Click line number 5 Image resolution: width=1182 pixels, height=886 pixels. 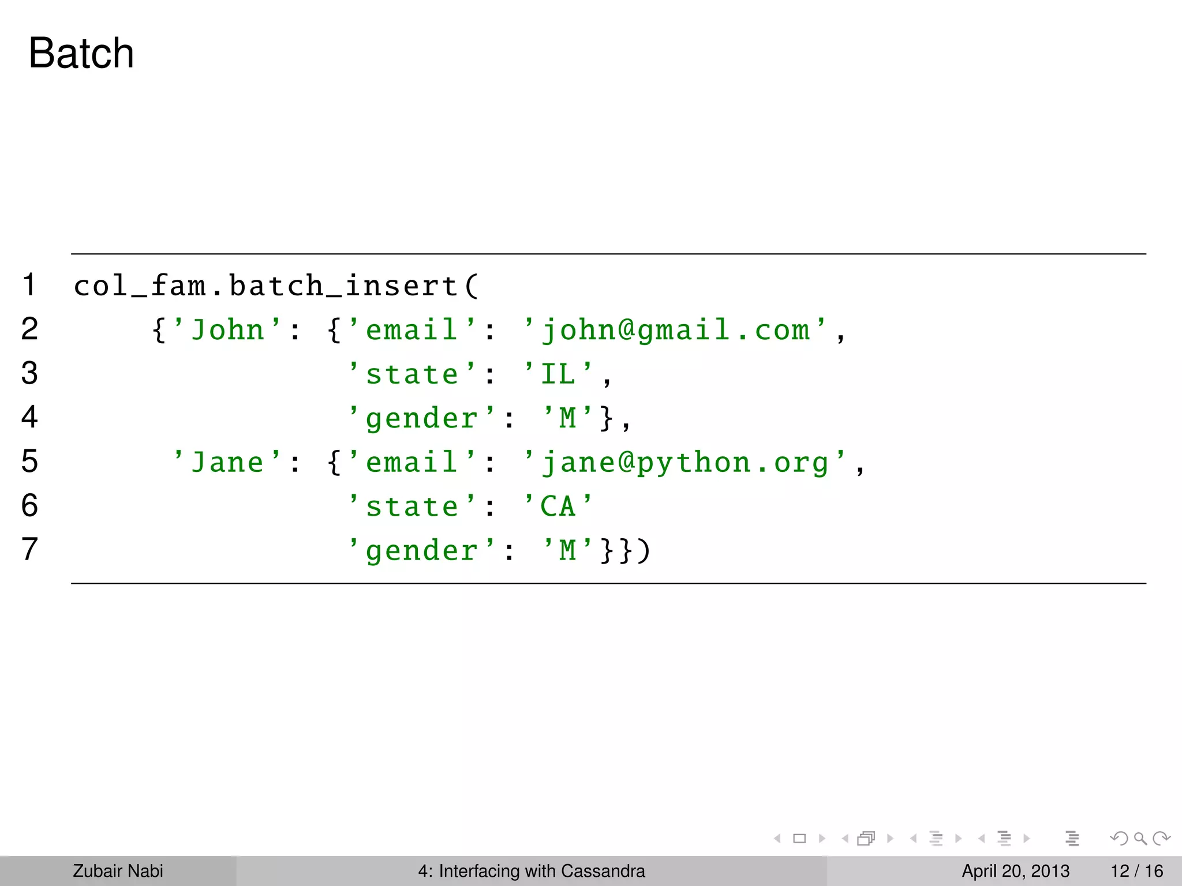tap(29, 461)
